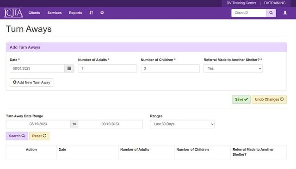Click the green Save button

coord(241,99)
